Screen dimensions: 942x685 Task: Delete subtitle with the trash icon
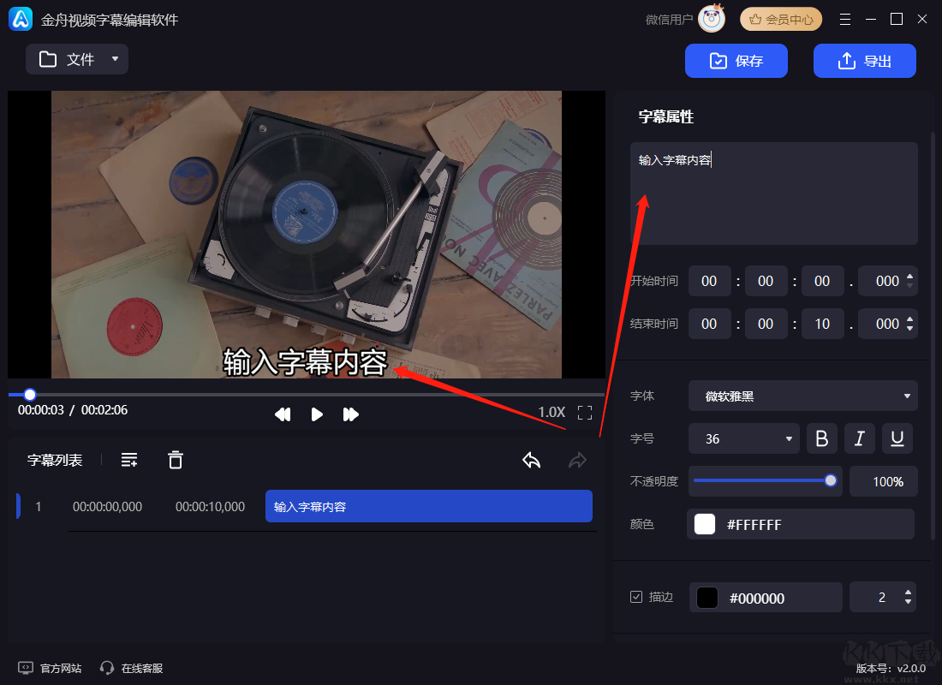tap(176, 460)
